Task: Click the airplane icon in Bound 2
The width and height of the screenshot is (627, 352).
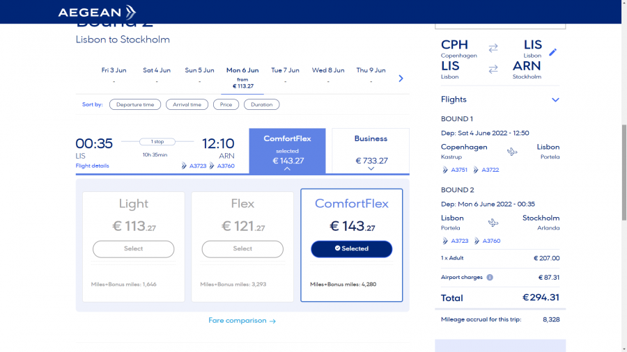Action: click(x=493, y=223)
